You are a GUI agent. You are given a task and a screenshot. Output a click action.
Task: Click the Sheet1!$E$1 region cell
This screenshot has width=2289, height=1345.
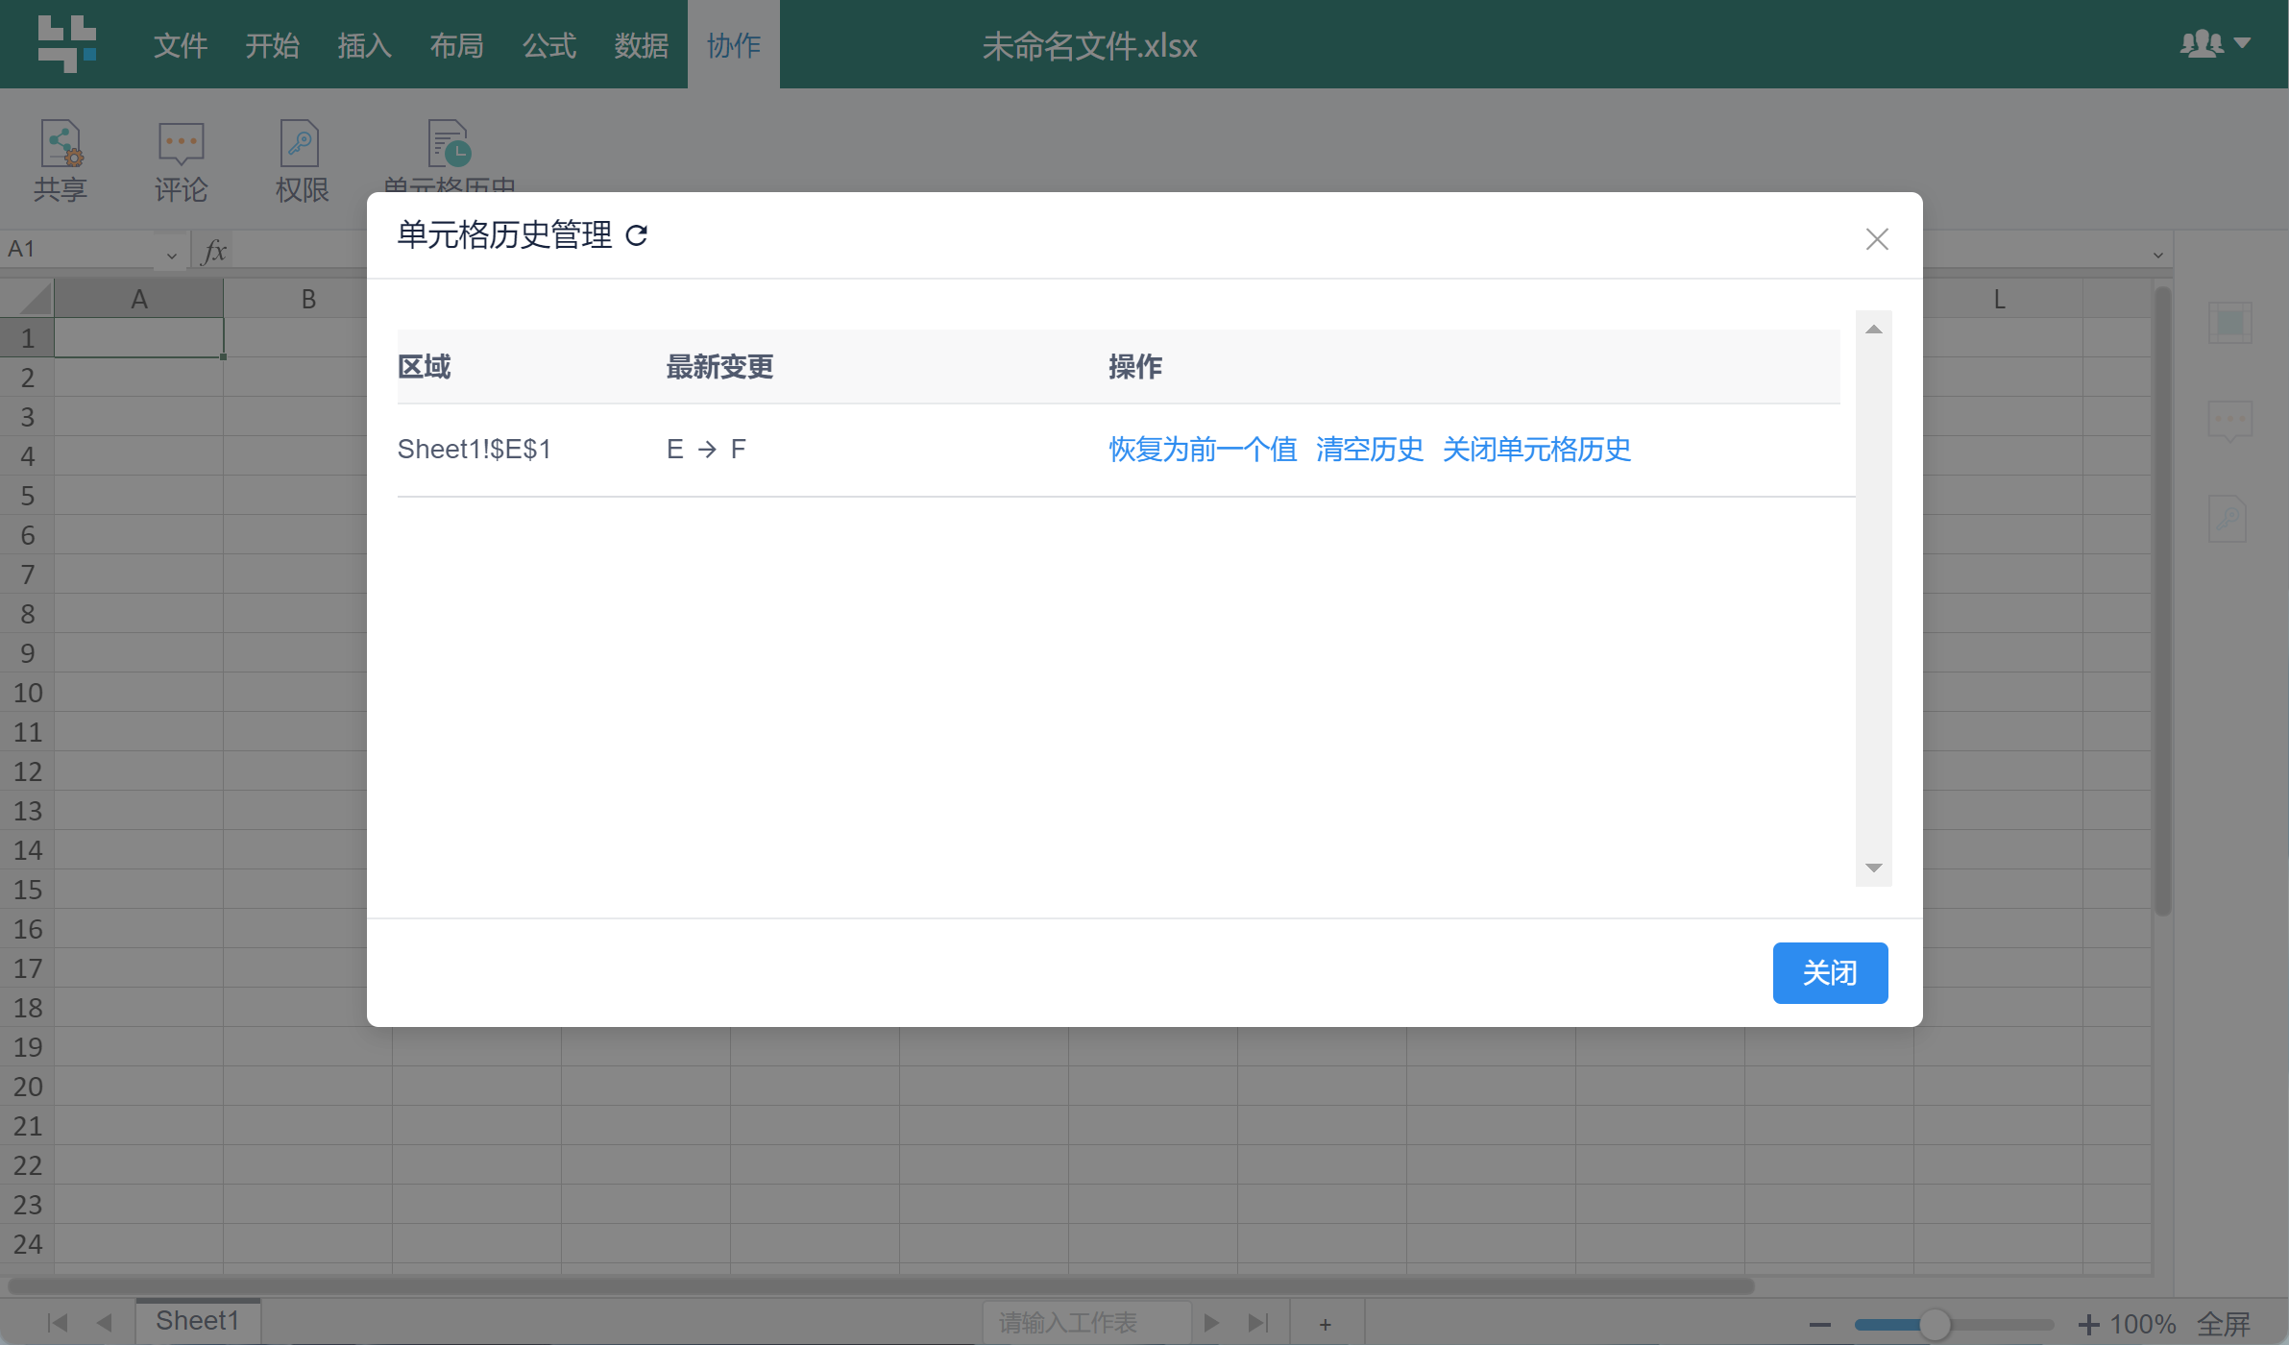tap(475, 449)
